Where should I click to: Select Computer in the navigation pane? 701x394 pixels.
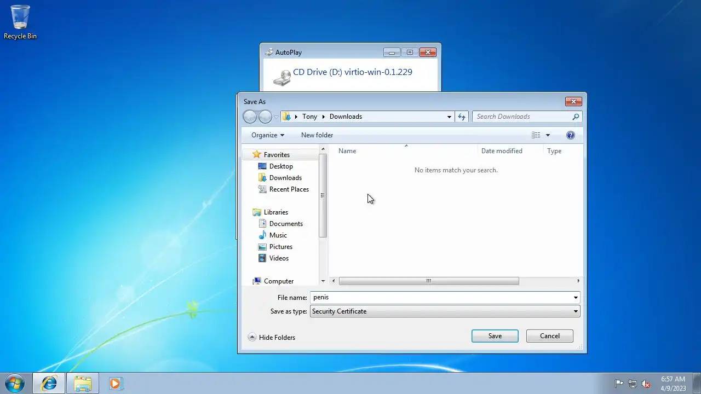coord(279,281)
